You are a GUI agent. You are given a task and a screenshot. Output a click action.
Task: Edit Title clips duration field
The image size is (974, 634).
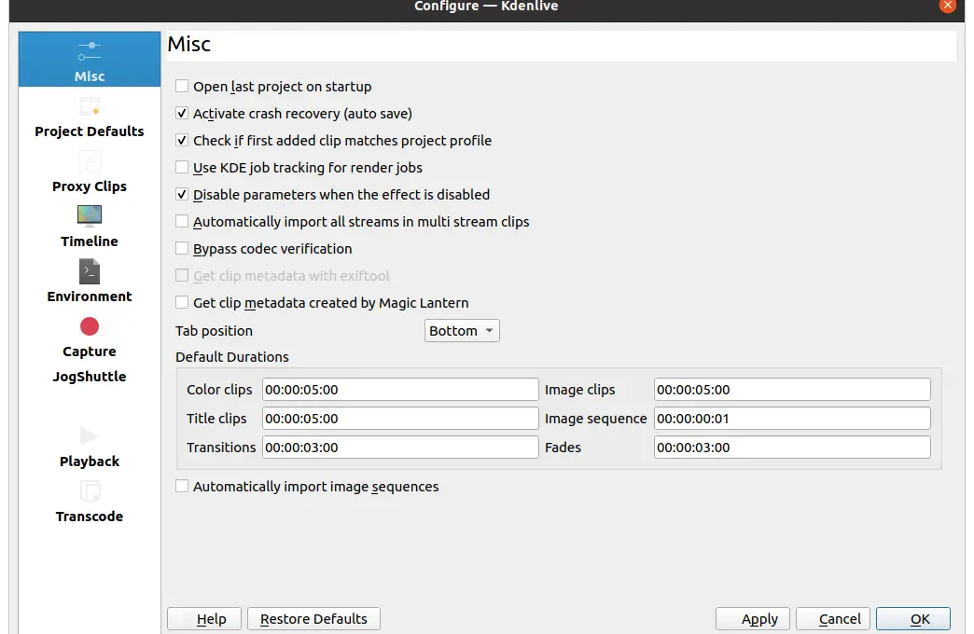[400, 419]
